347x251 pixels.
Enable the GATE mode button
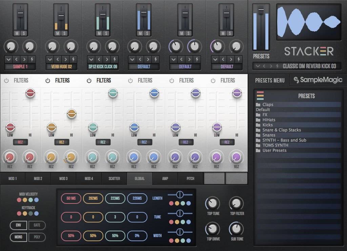[x=37, y=225]
